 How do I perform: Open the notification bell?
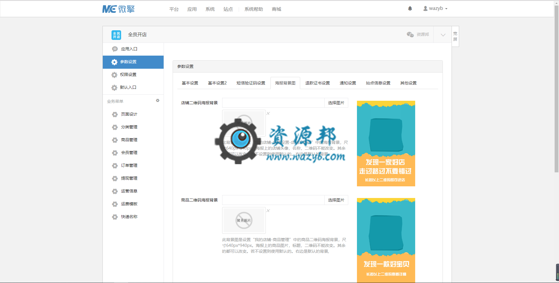coord(410,8)
